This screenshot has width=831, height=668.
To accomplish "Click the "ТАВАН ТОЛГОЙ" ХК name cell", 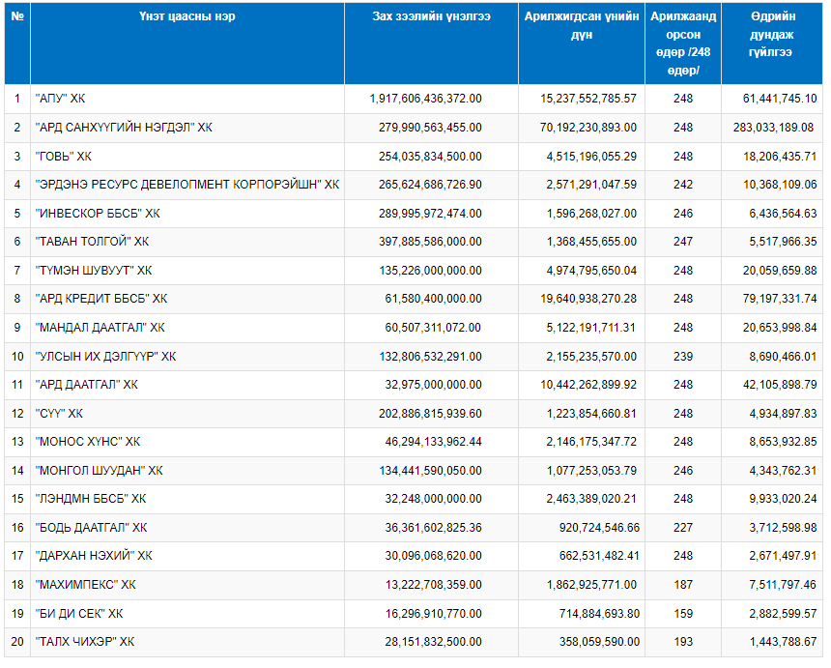I will pyautogui.click(x=92, y=242).
